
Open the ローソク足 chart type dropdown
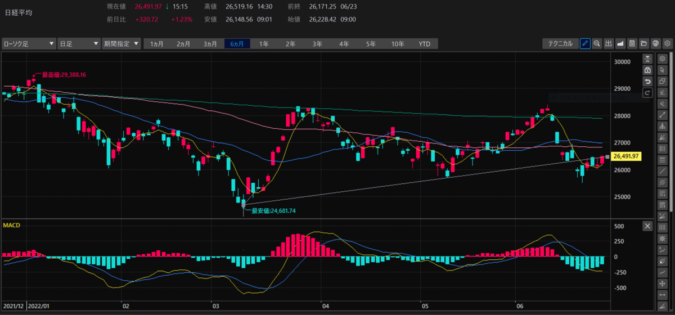[29, 43]
